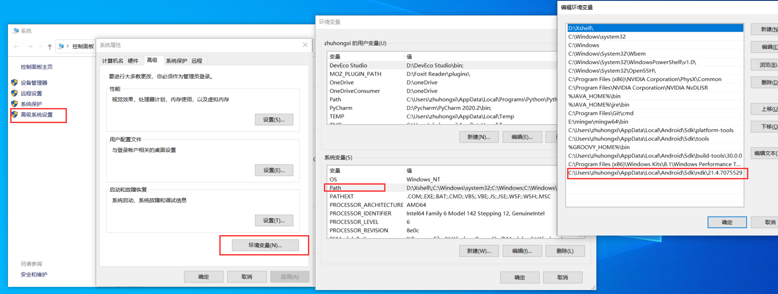Click the shield icon next to 高级系统设置
Viewport: 778px width, 294px height.
coord(14,114)
